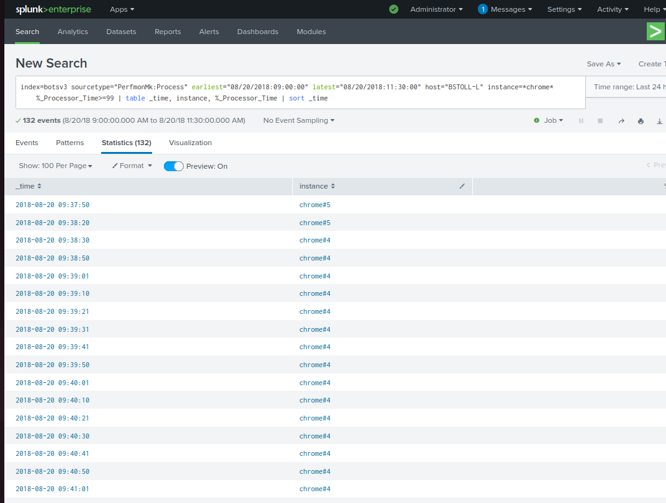Sort by the _time column arrows
The height and width of the screenshot is (503, 666).
point(39,186)
